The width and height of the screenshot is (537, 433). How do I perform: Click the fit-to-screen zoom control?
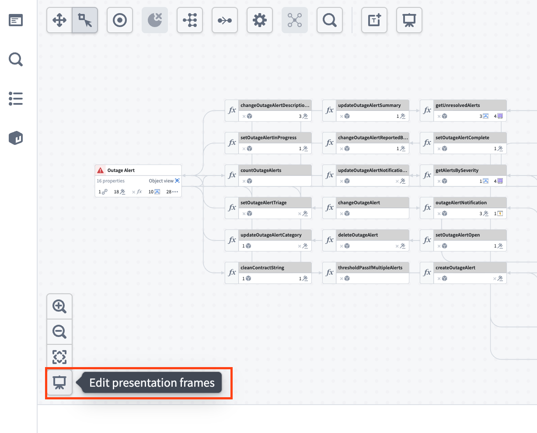(x=59, y=356)
